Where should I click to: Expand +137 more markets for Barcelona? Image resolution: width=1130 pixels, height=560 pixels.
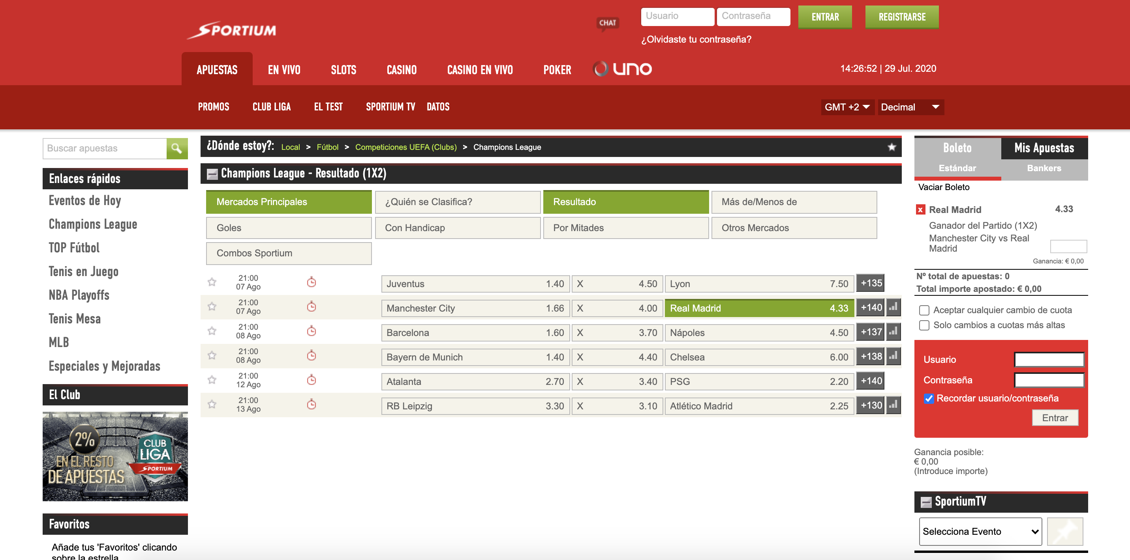click(x=870, y=332)
